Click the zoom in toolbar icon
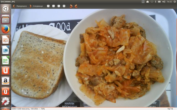This screenshot has width=177, height=110. click(48, 6)
